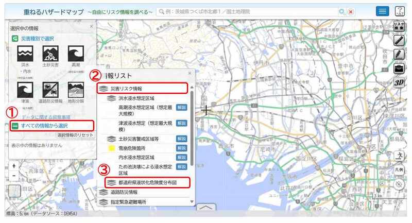The width and height of the screenshot is (412, 223).
Task: Select ため池決壊による浸水想定区域 layer
Action: pyautogui.click(x=145, y=169)
